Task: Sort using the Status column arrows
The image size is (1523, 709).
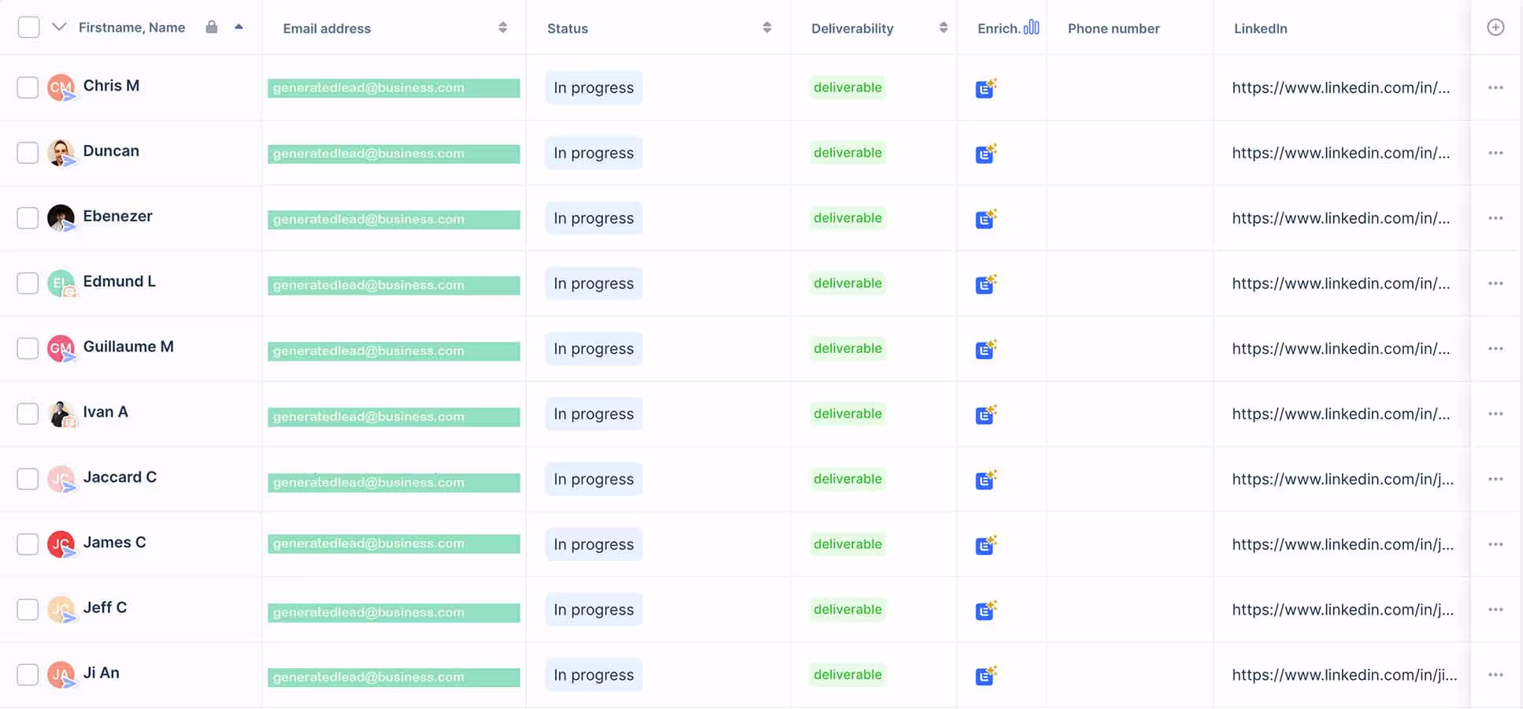Action: pyautogui.click(x=766, y=28)
